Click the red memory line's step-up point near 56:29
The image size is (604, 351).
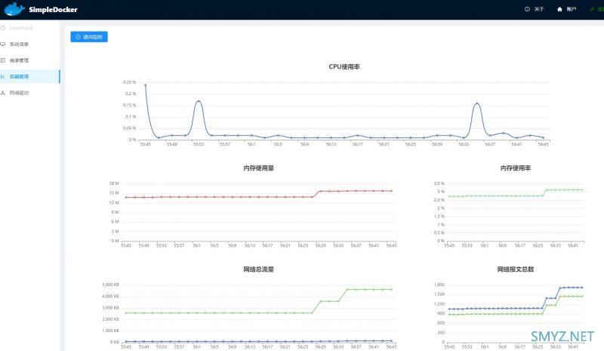[x=320, y=192]
